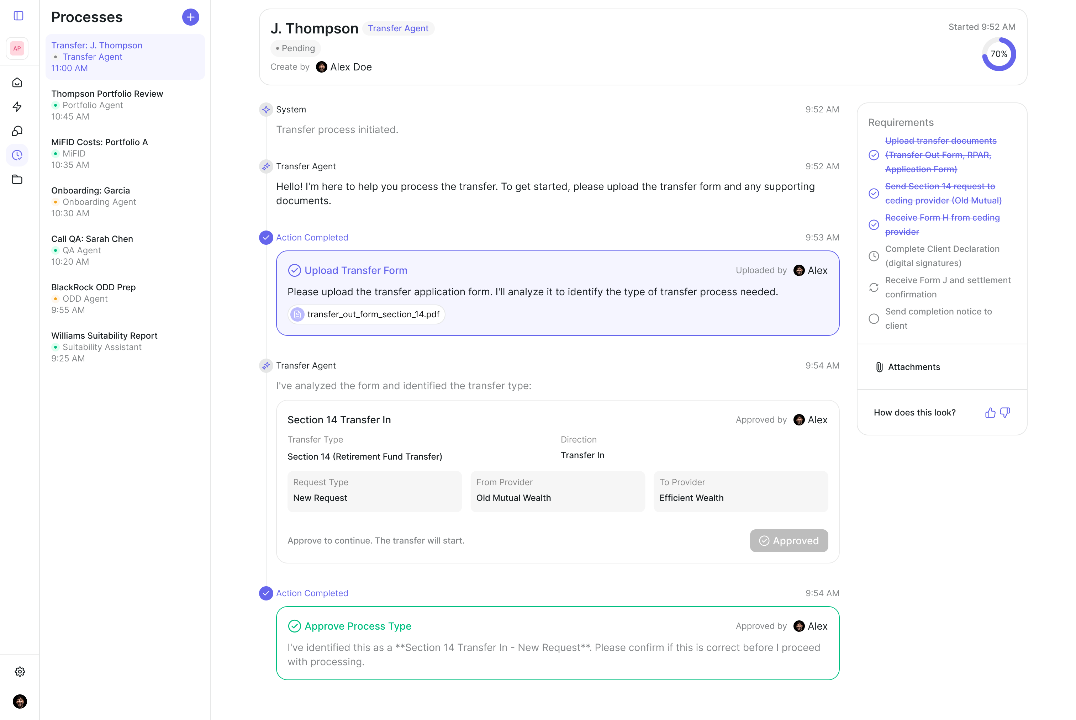Click the PDF file icon in attachment chip
1076x720 pixels.
point(297,314)
